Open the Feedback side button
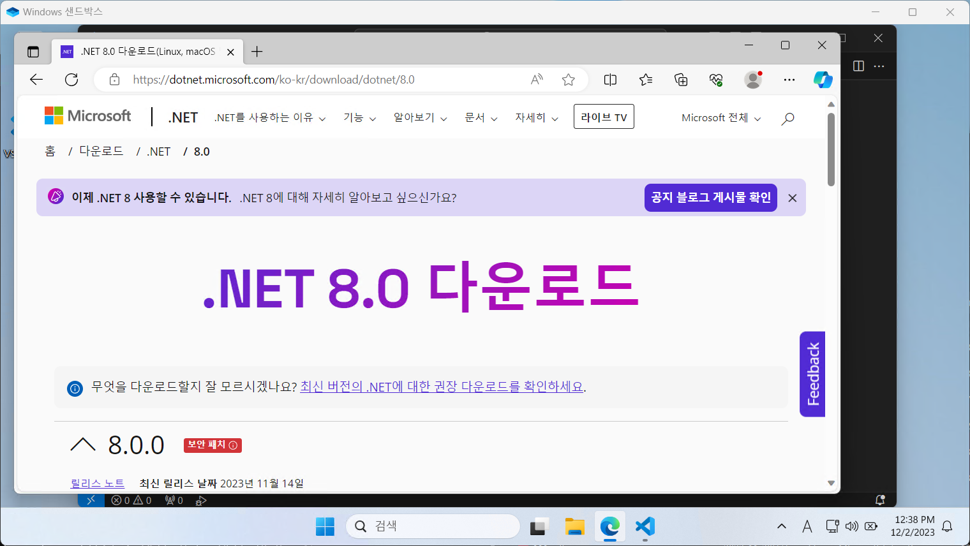The height and width of the screenshot is (546, 970). click(812, 374)
